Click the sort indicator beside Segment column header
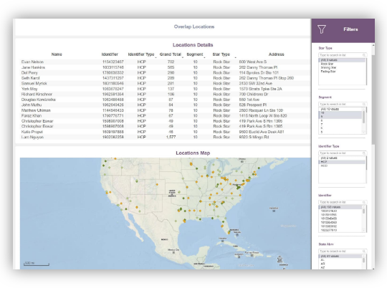The height and width of the screenshot is (288, 387). click(204, 57)
